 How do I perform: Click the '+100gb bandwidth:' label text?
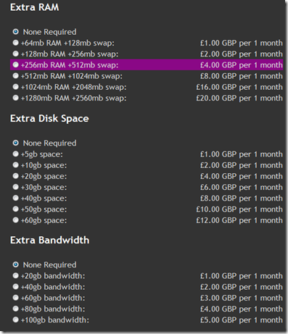pyautogui.click(x=55, y=320)
